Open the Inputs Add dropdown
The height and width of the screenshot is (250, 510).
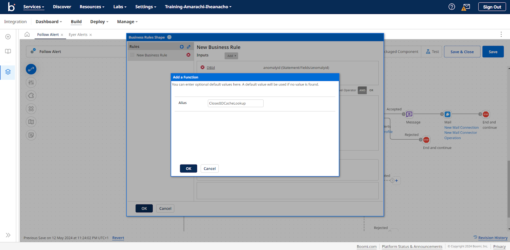(x=231, y=56)
